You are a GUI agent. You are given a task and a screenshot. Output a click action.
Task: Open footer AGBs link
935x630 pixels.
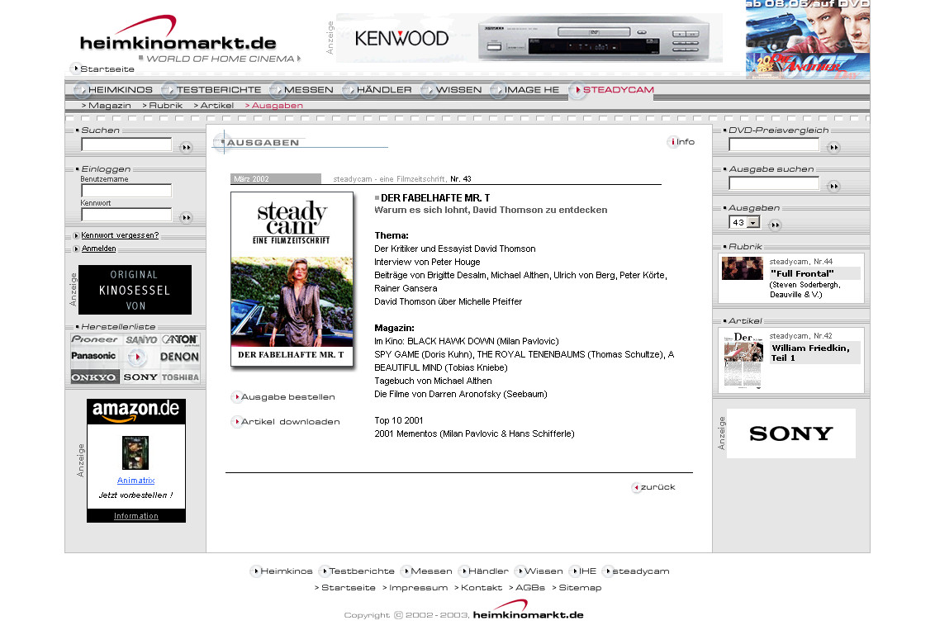(x=527, y=588)
